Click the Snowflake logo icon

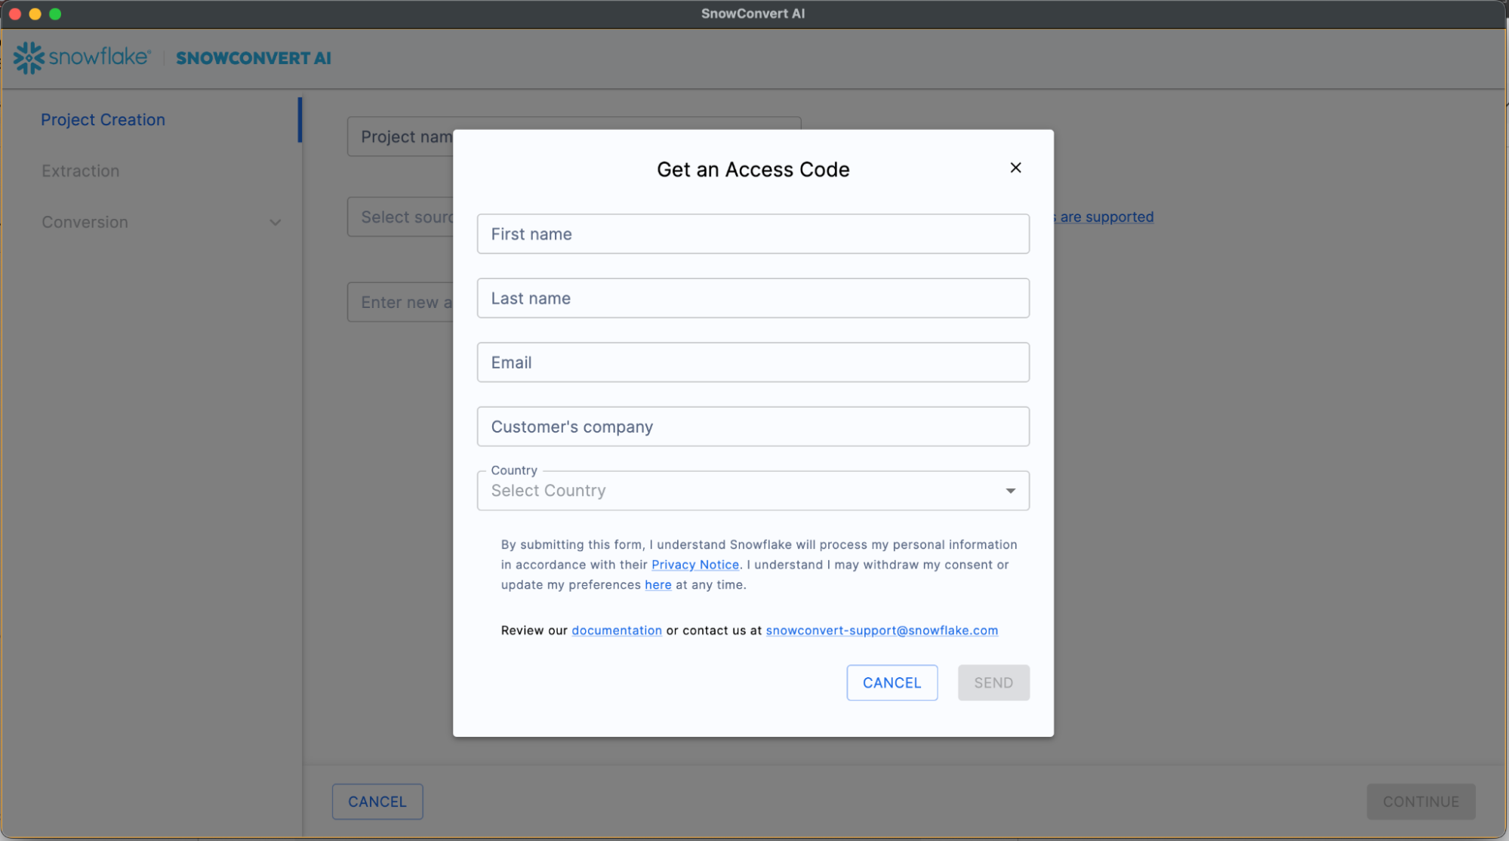29,58
